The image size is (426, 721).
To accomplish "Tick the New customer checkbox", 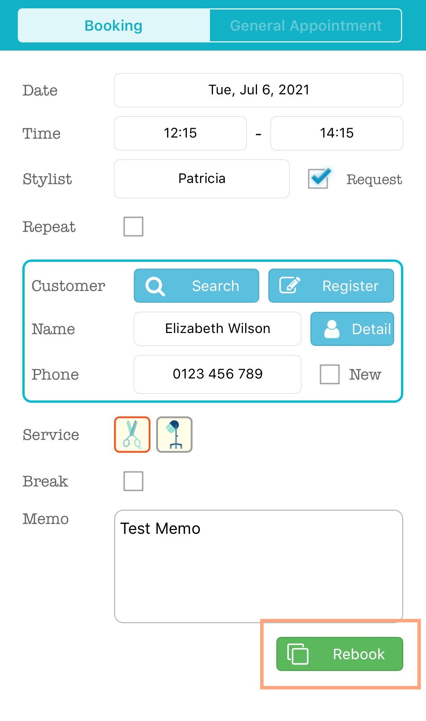I will (330, 374).
